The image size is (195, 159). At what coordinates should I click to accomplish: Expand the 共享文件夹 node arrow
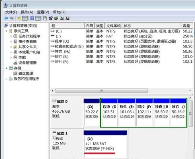(11, 47)
